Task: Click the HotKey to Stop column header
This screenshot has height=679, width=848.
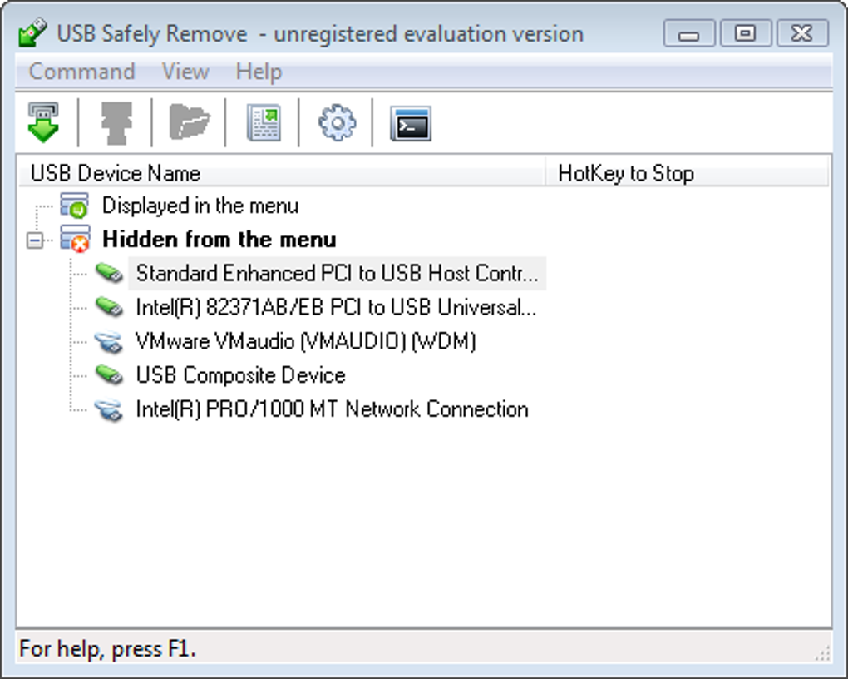Action: (x=625, y=174)
